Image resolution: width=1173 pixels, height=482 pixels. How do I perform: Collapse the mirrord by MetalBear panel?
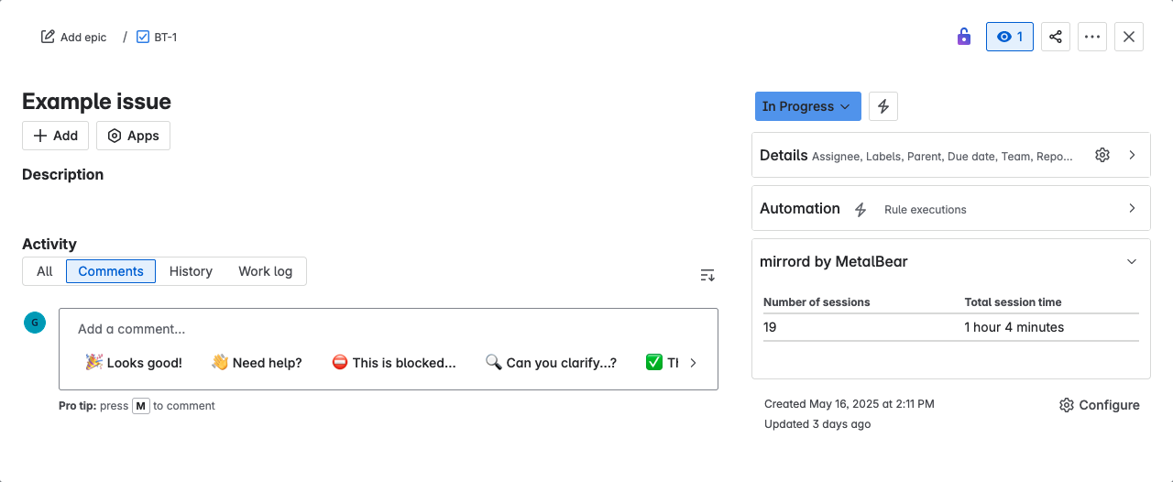(x=1132, y=261)
